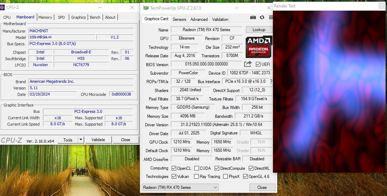This screenshot has width=387, height=196.
Task: Open the Memory tab in CPU-Z
Action: (45, 17)
